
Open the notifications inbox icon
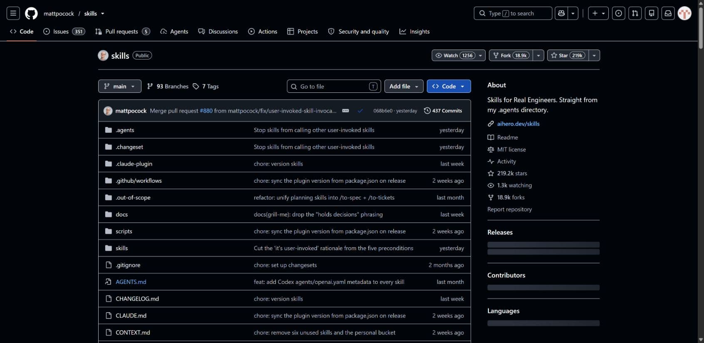[x=668, y=13]
